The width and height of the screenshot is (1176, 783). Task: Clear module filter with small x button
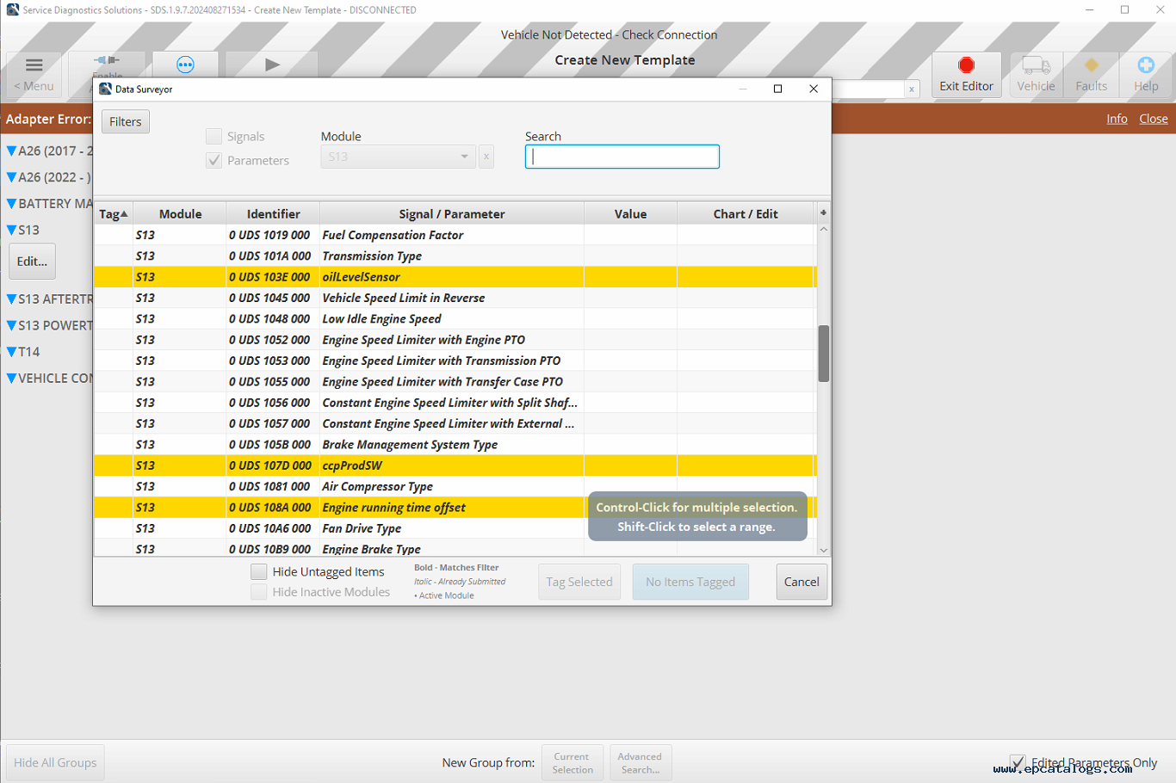(486, 157)
